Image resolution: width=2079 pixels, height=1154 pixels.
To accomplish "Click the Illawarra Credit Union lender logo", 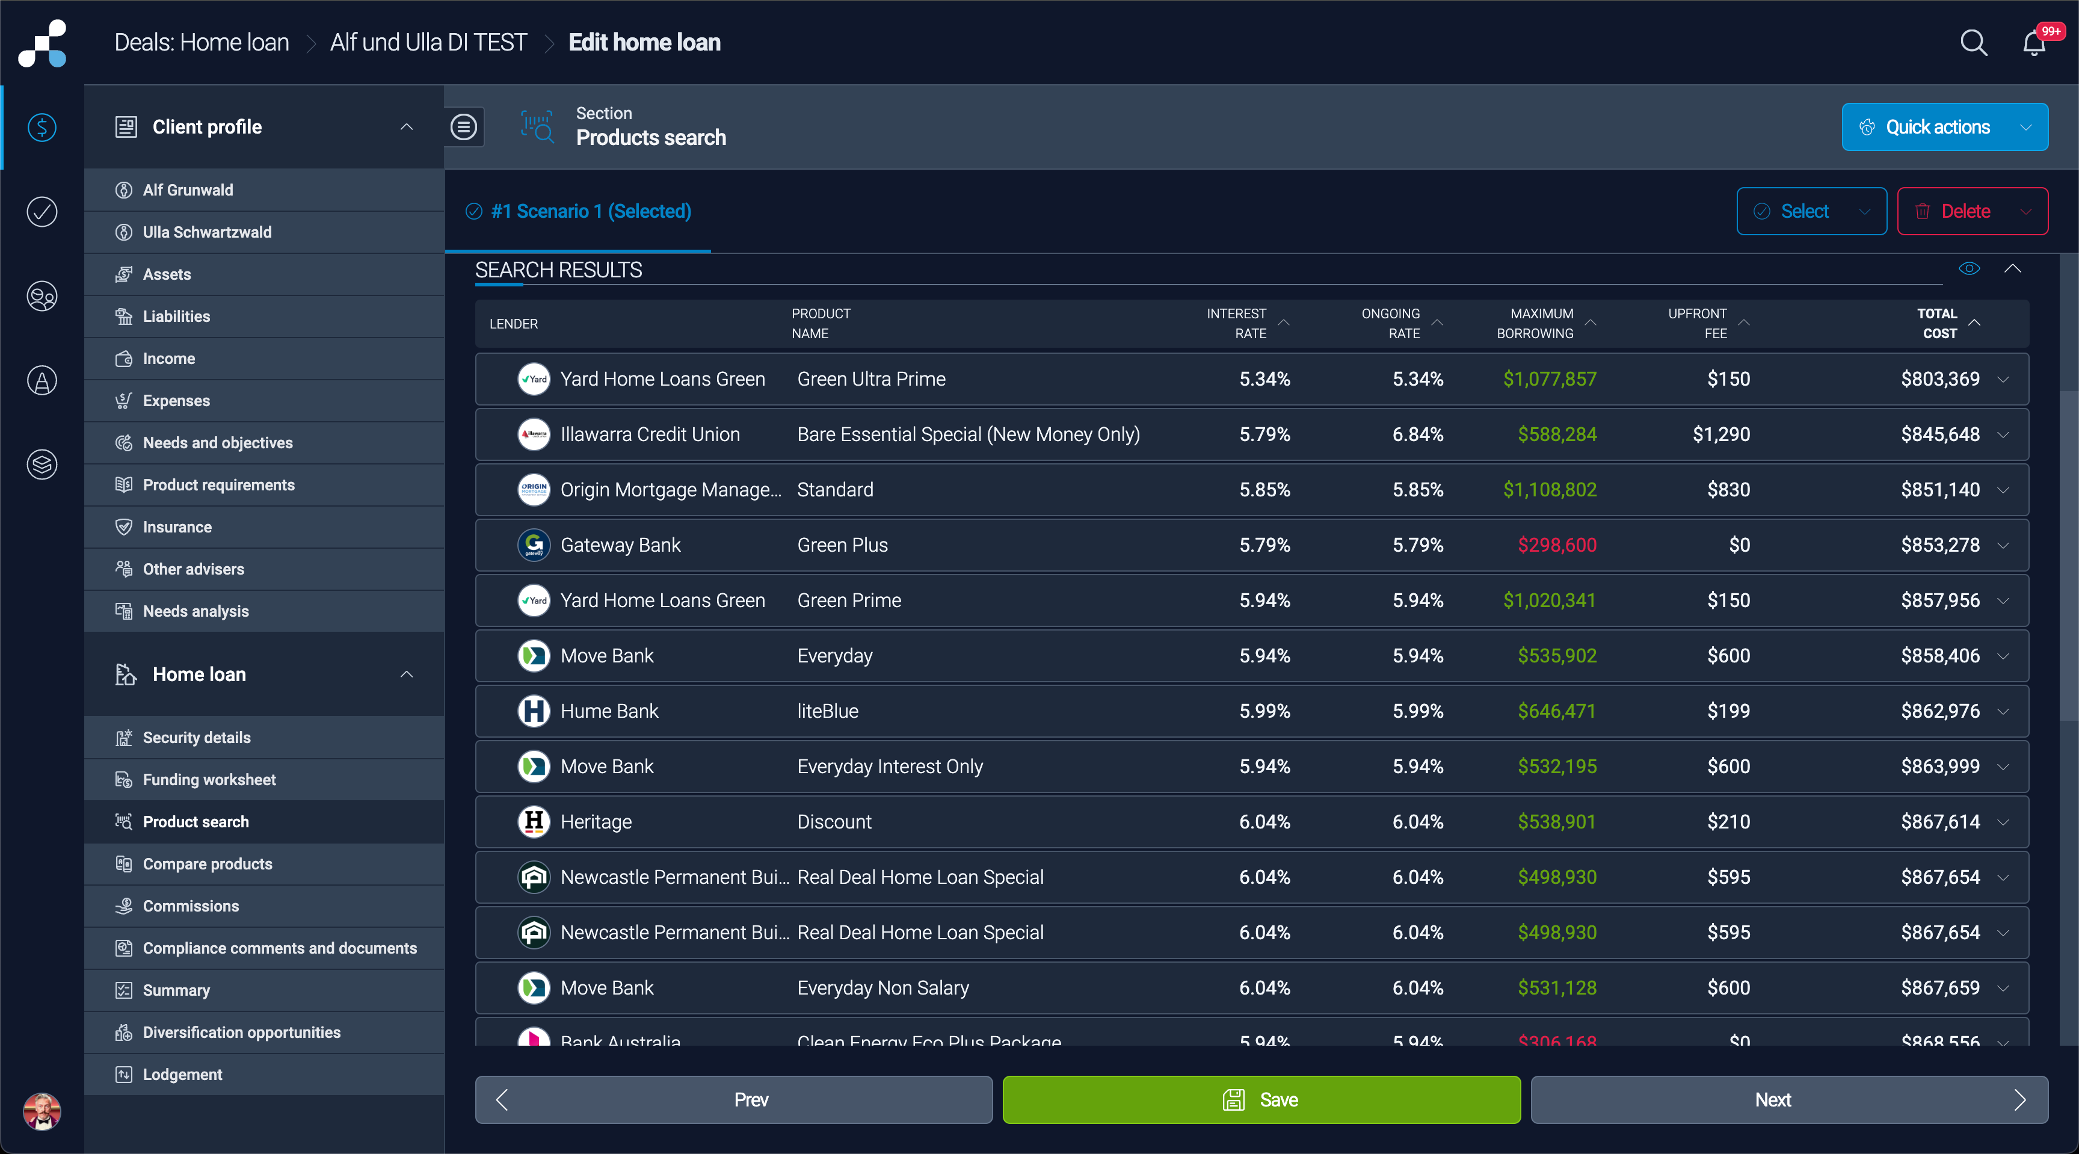I will pos(534,434).
